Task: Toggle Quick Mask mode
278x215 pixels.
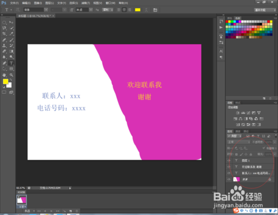Action: pos(4,92)
